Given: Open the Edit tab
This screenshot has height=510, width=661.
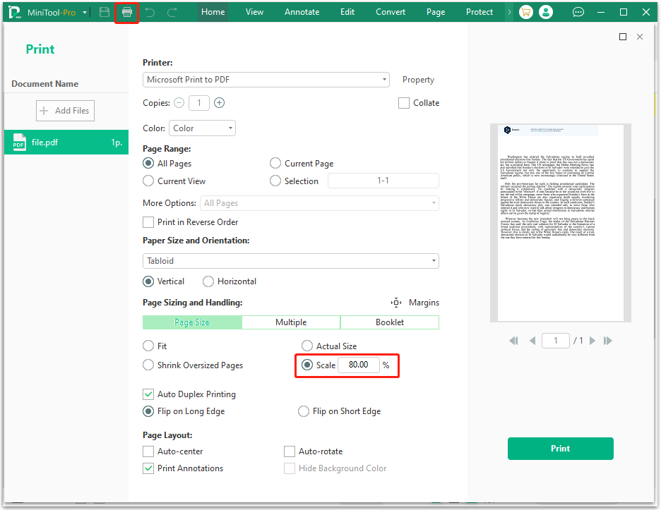Looking at the screenshot, I should click(x=347, y=12).
